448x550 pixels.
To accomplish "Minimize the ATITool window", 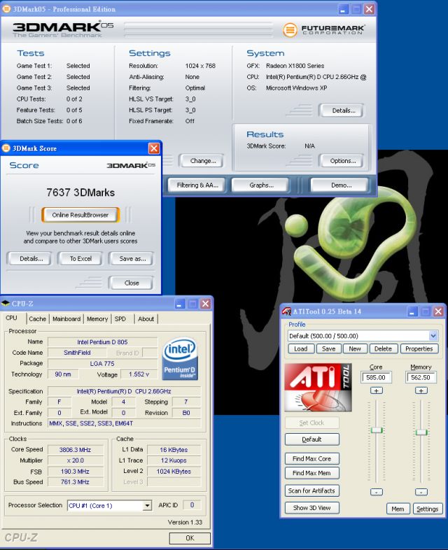I will point(412,311).
